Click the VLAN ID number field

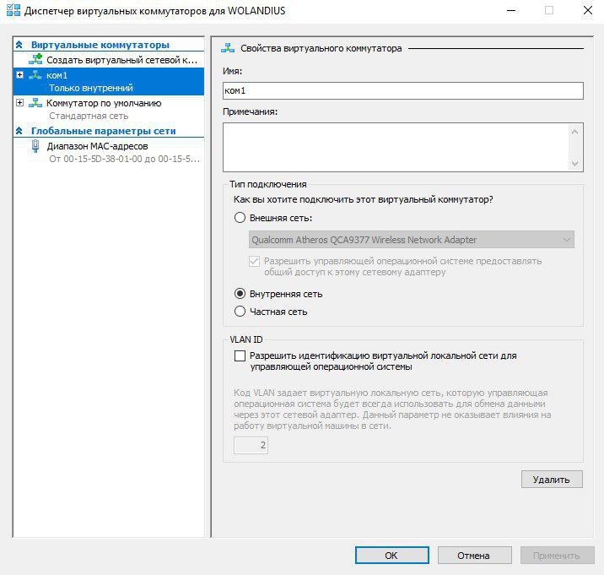251,446
